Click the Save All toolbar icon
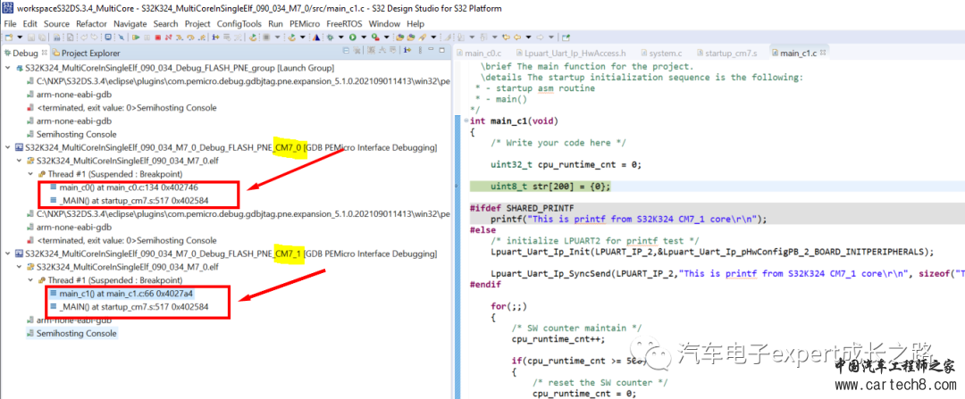Image resolution: width=965 pixels, height=399 pixels. [43, 37]
